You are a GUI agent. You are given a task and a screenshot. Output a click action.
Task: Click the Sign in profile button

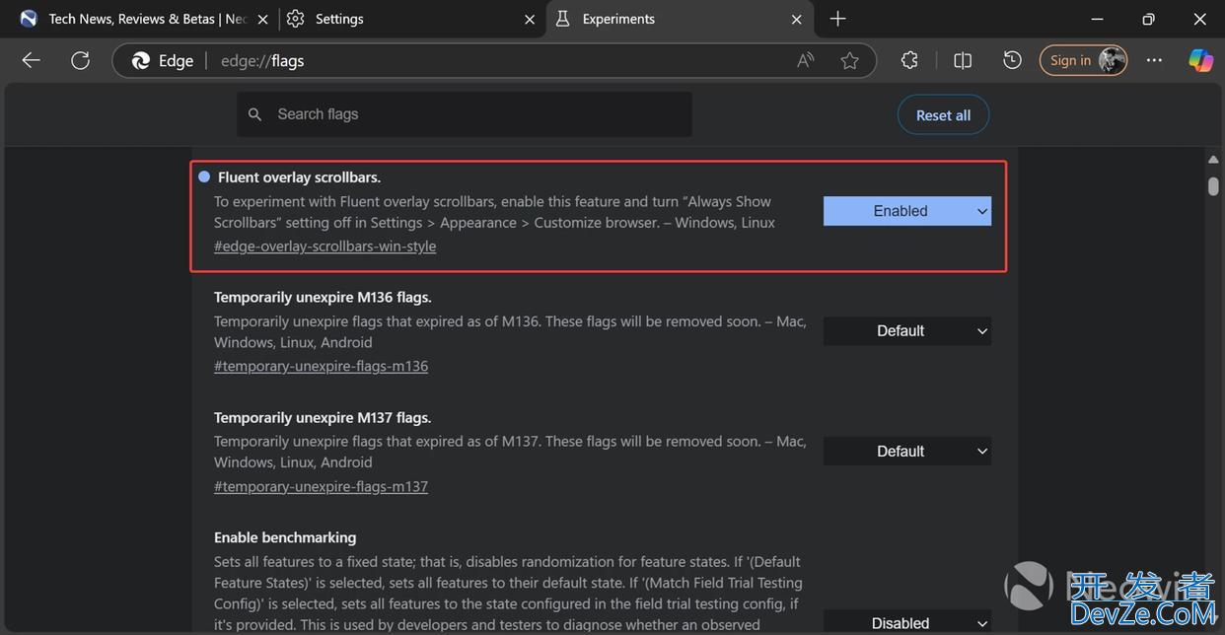(1083, 60)
